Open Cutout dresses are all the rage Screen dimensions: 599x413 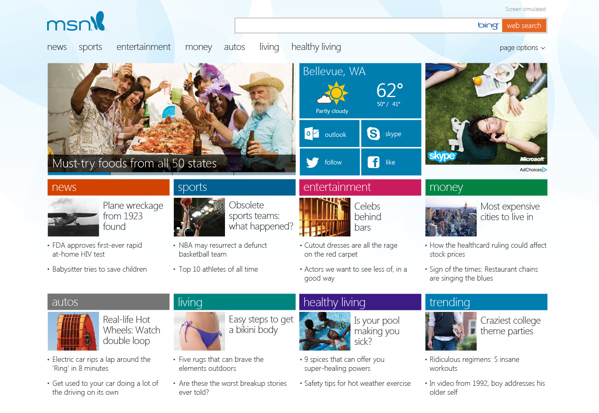coord(350,250)
